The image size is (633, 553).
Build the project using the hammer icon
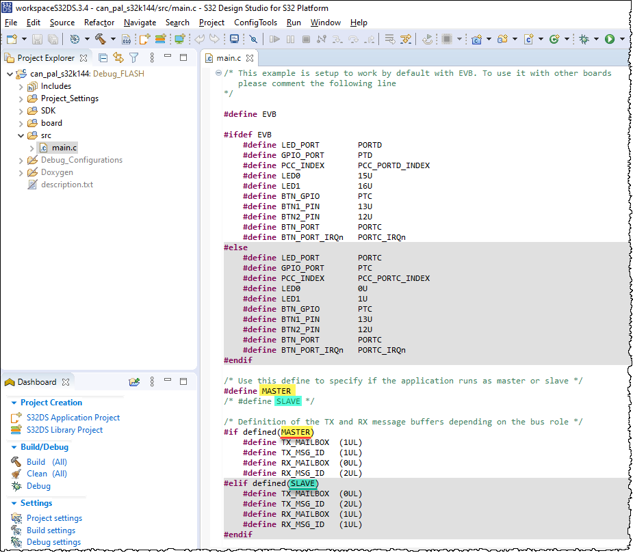(x=100, y=40)
